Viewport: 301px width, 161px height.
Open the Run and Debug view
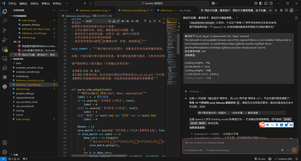pos(5,40)
